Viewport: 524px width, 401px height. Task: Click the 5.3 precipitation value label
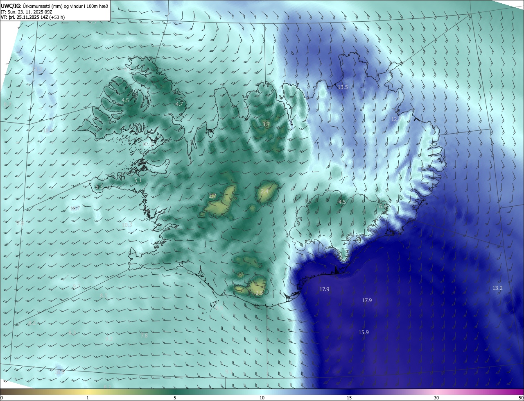[x=99, y=187]
